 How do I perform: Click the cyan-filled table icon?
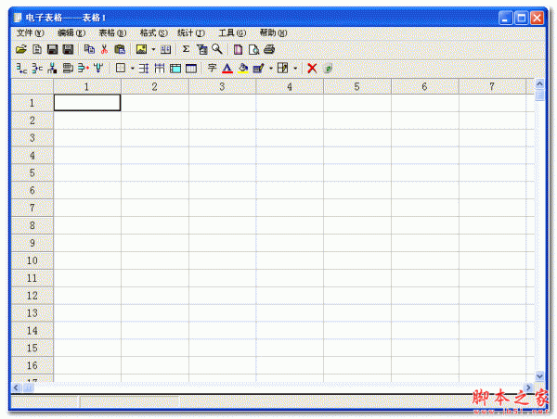(175, 69)
